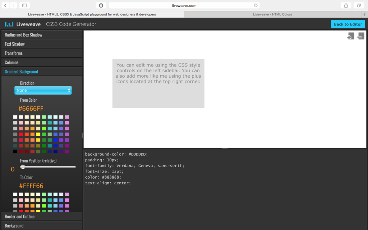368x230 pixels.
Task: Click the sidebar toggle icon in Safari
Action: pos(25,5)
